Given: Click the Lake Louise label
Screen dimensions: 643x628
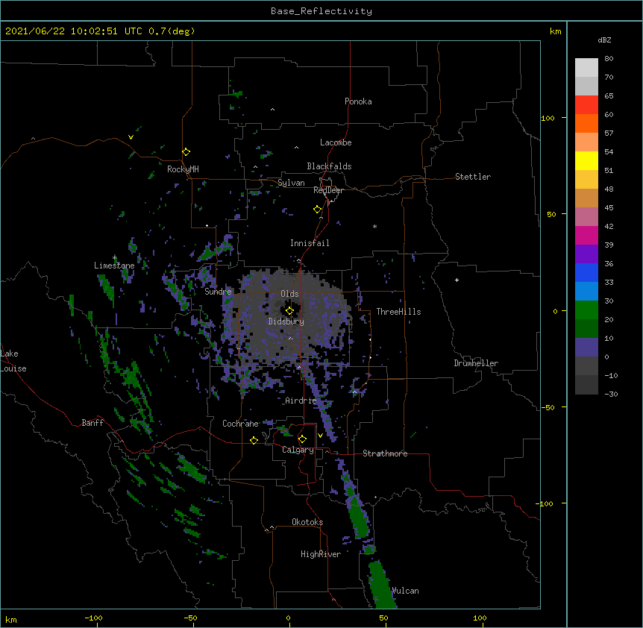Looking at the screenshot, I should coord(13,361).
